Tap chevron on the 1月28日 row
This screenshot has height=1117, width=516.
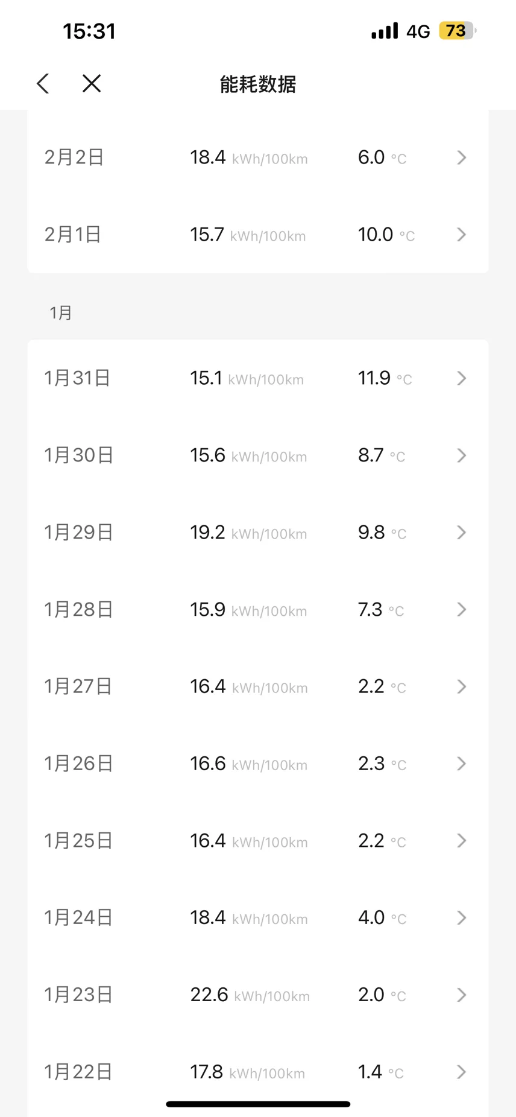tap(462, 610)
